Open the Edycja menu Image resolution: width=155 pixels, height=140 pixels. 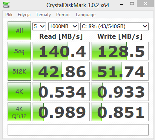[24, 15]
